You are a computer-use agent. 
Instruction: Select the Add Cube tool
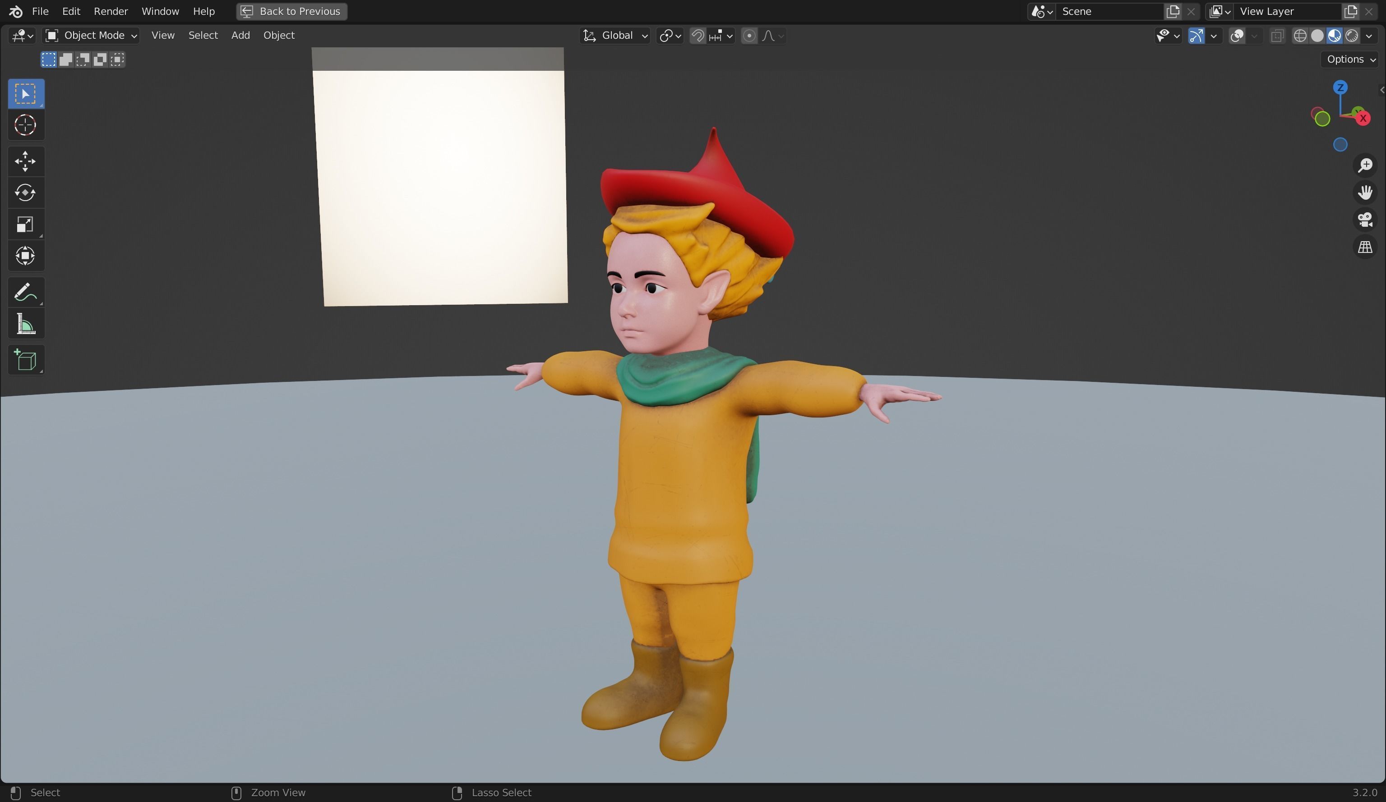[26, 360]
